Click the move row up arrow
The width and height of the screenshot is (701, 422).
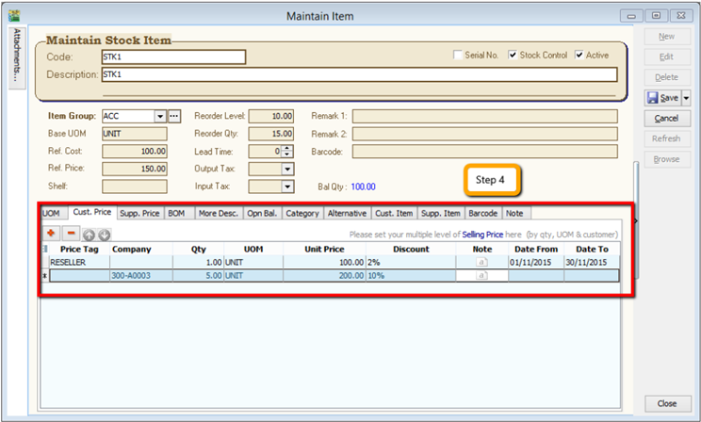pos(89,234)
